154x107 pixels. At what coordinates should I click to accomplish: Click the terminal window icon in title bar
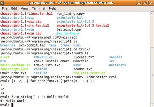[2, 3]
